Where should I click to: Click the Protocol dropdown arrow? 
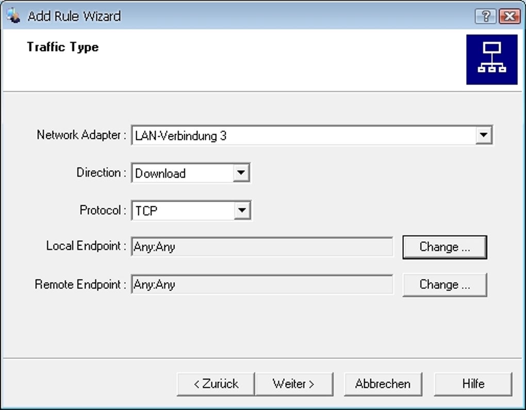[243, 210]
